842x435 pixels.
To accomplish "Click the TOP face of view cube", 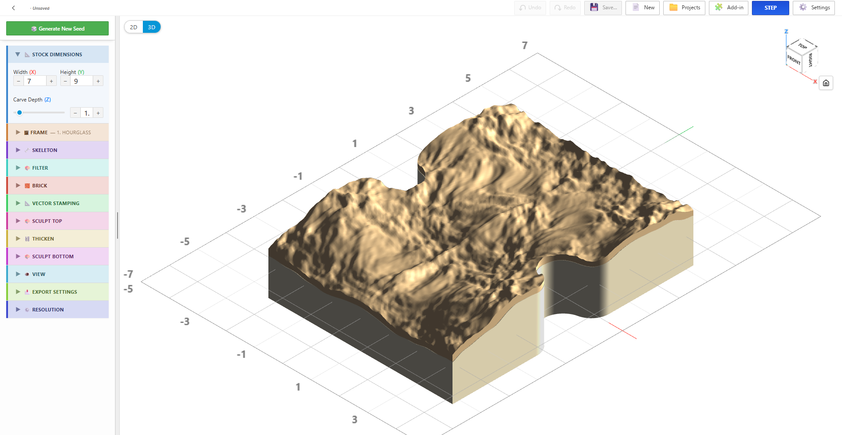I will pos(802,46).
